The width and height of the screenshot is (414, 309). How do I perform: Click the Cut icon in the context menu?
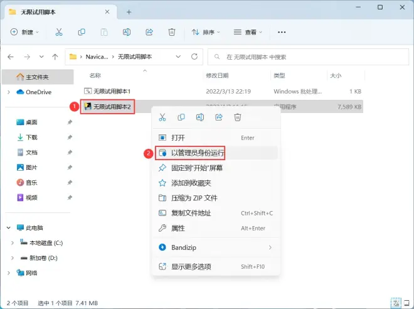(162, 117)
